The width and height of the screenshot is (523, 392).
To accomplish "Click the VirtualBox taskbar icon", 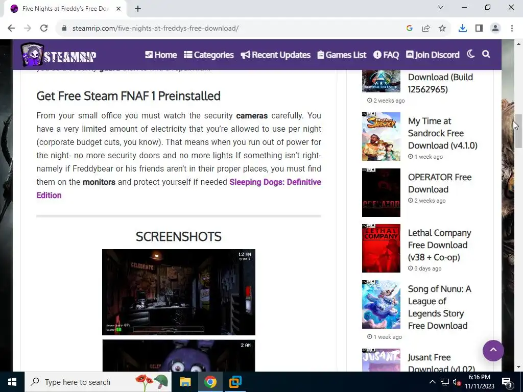I will 235,382.
